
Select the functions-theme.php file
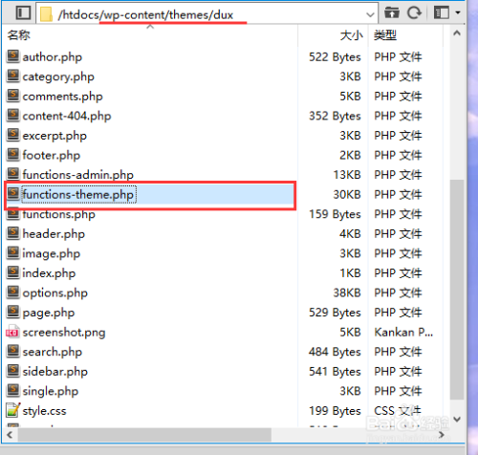pyautogui.click(x=150, y=195)
